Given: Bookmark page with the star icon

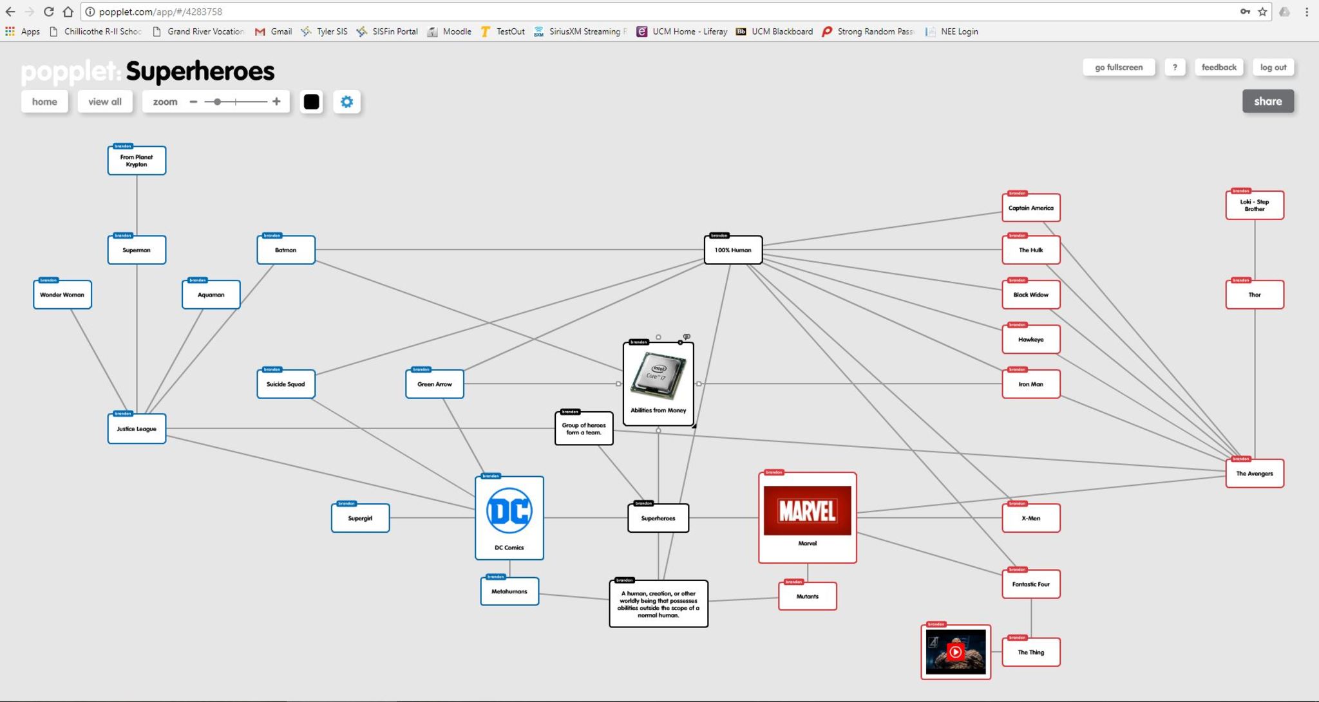Looking at the screenshot, I should pos(1262,12).
